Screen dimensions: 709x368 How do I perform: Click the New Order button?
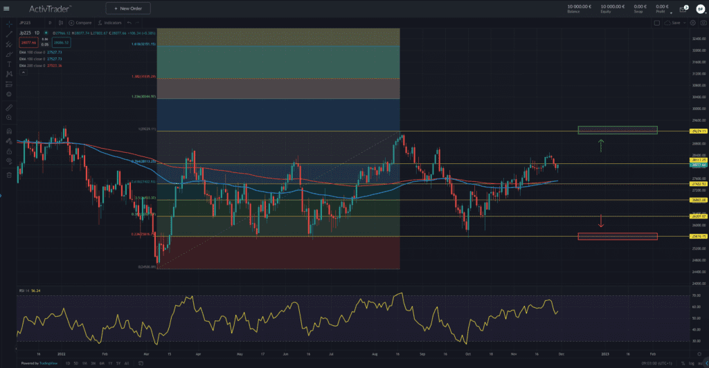coord(128,8)
